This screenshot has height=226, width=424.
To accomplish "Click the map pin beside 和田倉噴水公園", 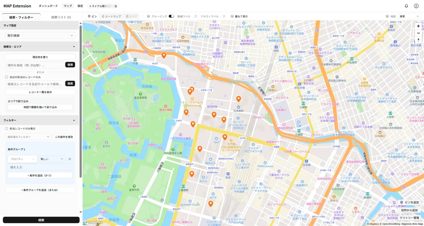I will click(x=200, y=148).
